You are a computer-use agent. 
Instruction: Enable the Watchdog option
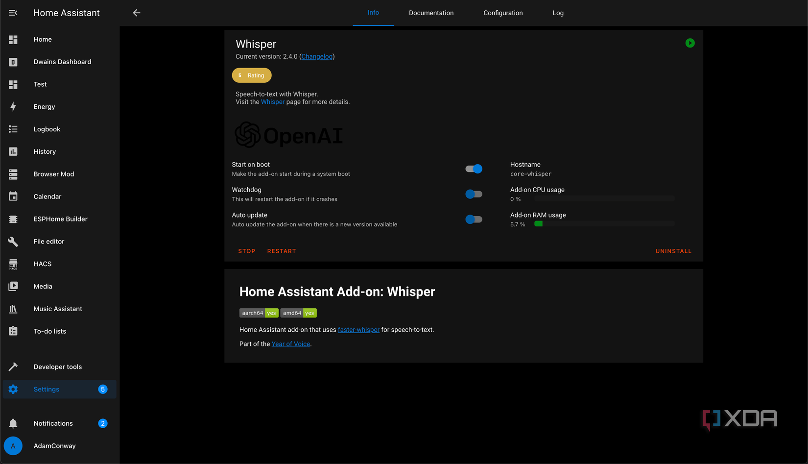click(x=474, y=194)
